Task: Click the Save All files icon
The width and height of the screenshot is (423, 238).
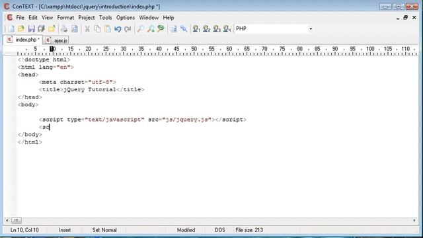Action: tap(41, 28)
